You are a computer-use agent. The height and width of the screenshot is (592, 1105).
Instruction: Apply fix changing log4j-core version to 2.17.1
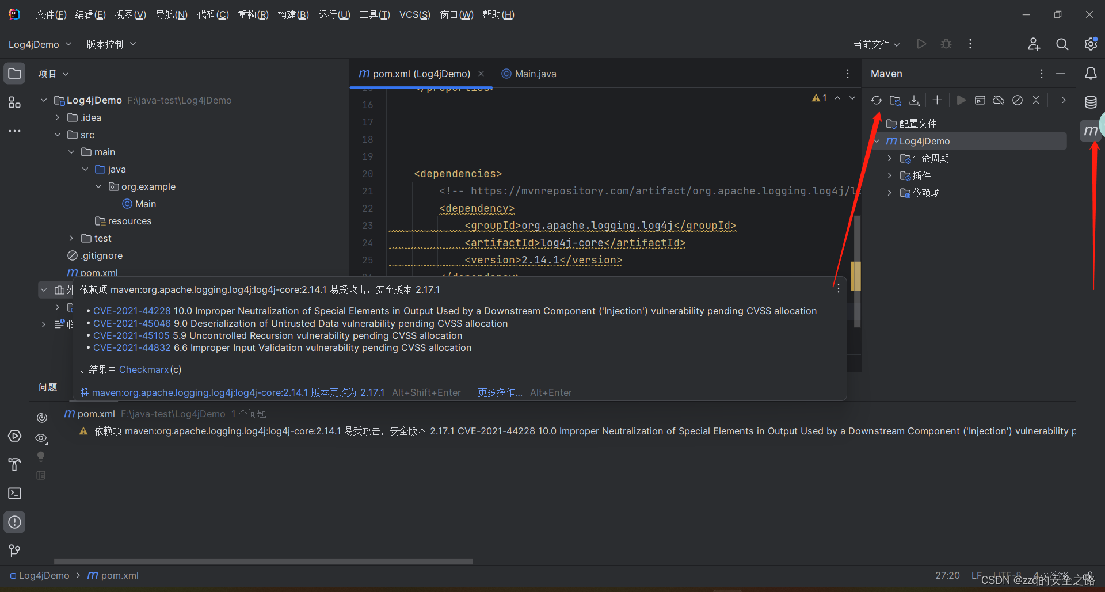pos(232,392)
